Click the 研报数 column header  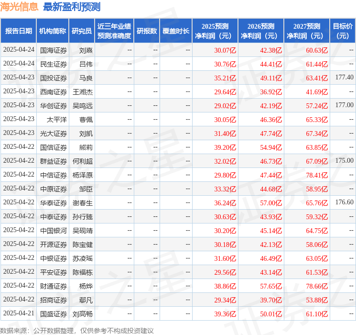pos(147,31)
